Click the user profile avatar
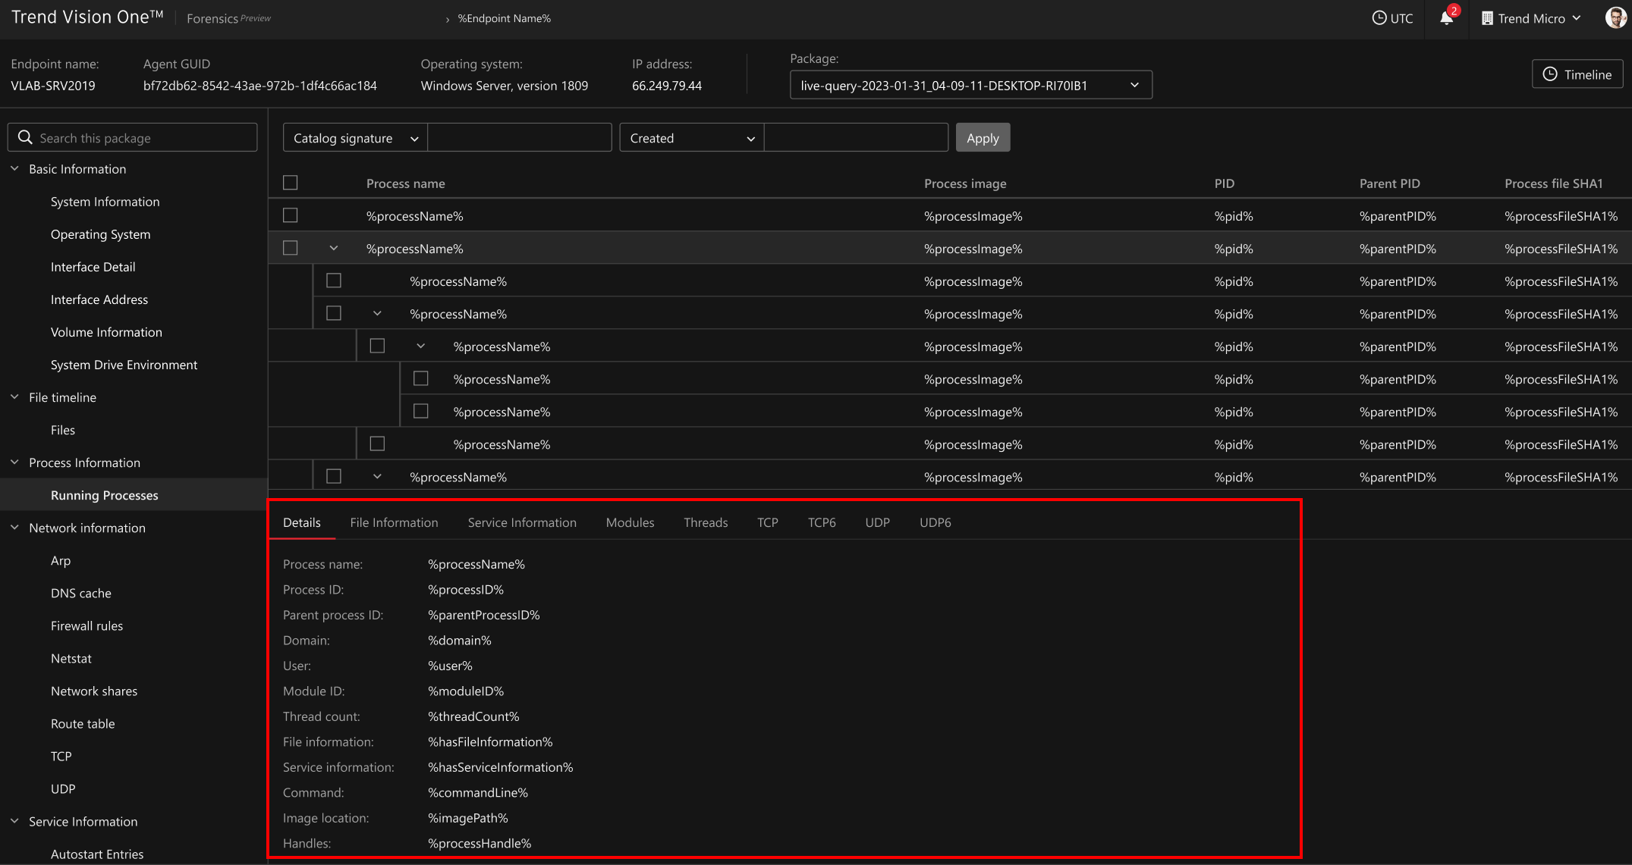This screenshot has height=865, width=1632. [x=1615, y=17]
